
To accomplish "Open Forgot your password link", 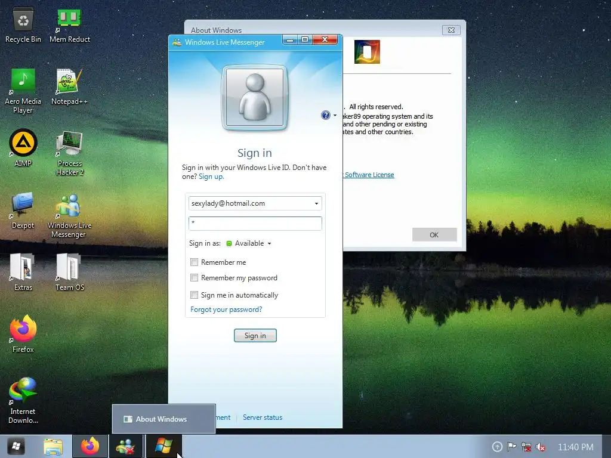I will [226, 310].
